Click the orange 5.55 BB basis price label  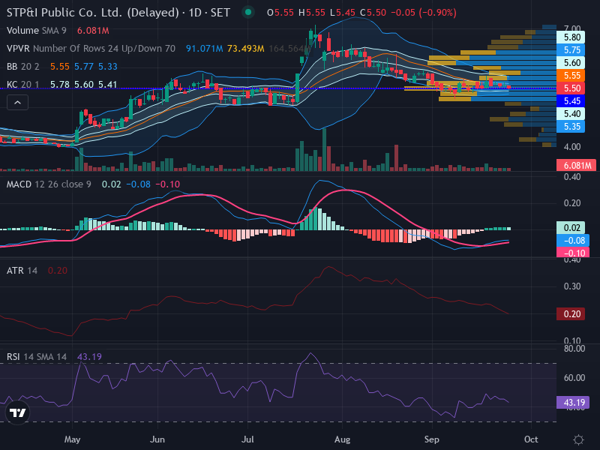[571, 76]
